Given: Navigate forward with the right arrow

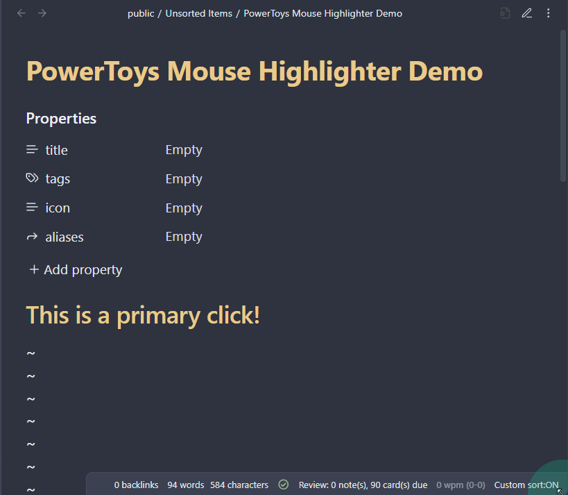Looking at the screenshot, I should click(x=42, y=13).
